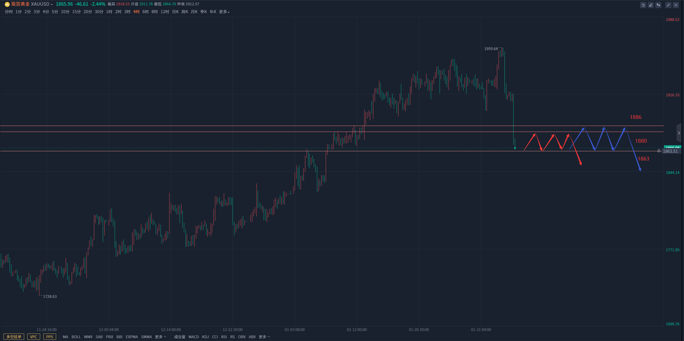Image resolution: width=684 pixels, height=341 pixels.
Task: Toggle the 多空挂单 overlay button
Action: click(x=14, y=337)
